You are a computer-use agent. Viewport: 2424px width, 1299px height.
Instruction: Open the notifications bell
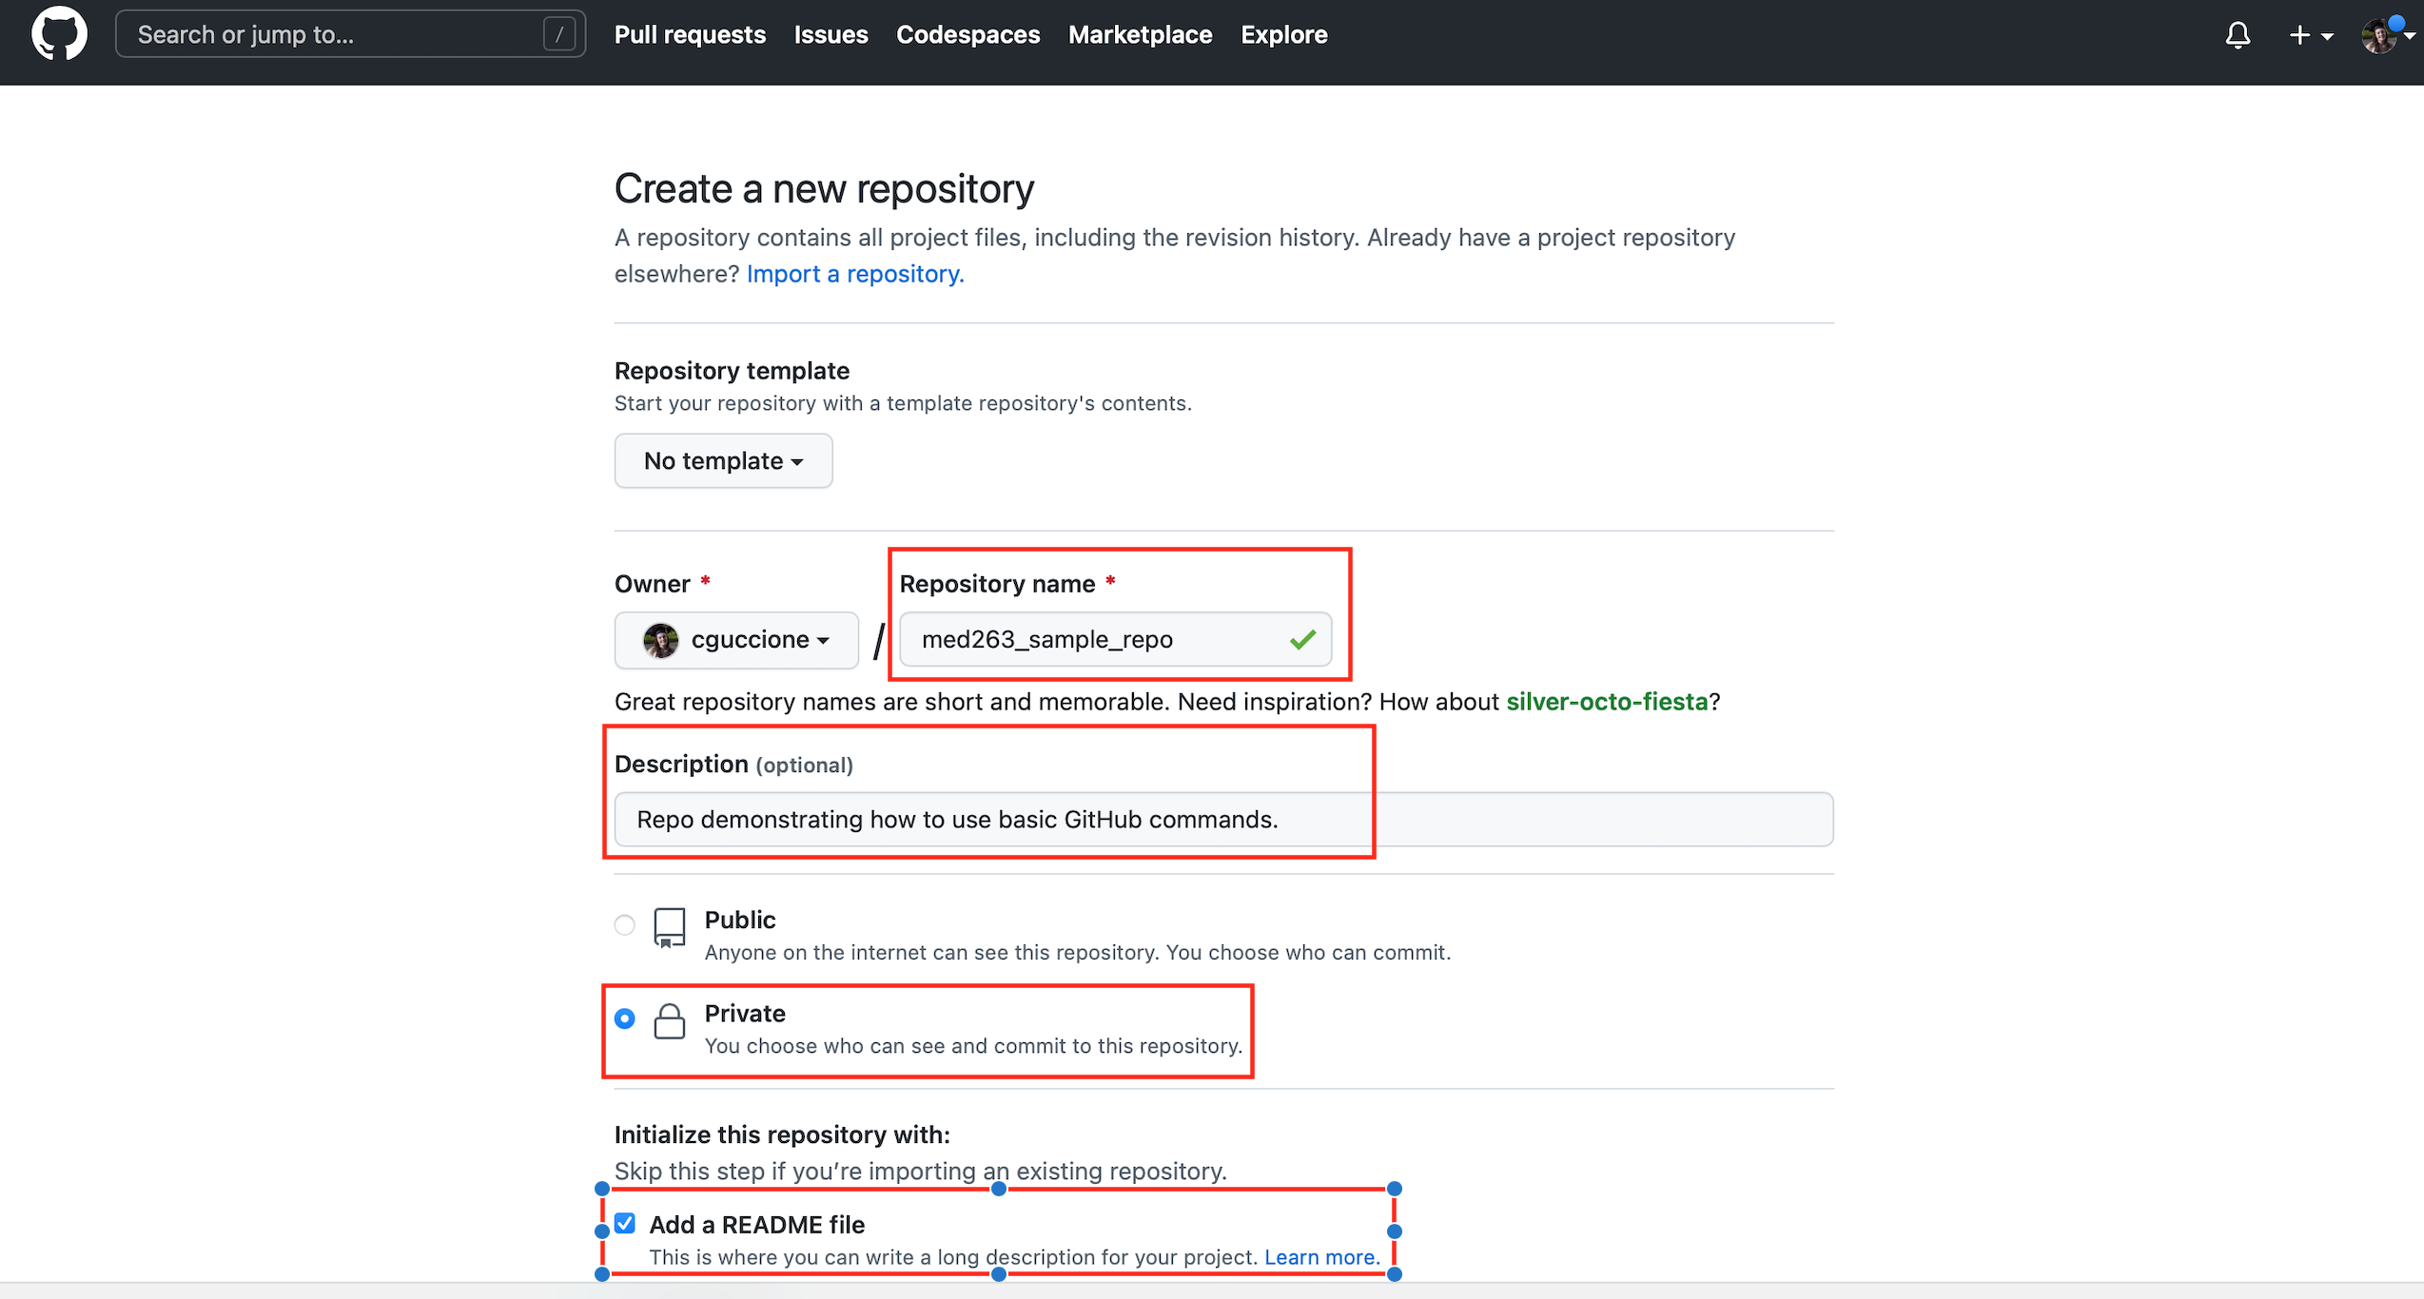coord(2238,34)
